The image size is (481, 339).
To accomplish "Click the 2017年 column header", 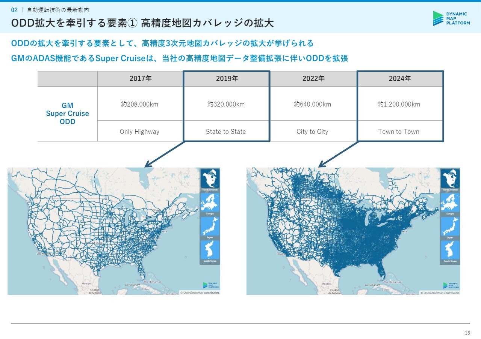I will pos(140,79).
